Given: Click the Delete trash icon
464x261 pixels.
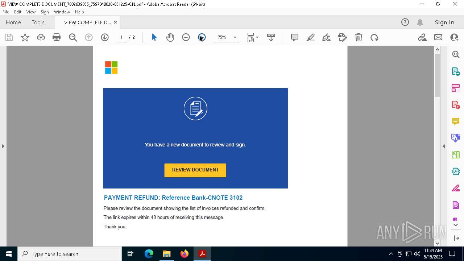Looking at the screenshot, I should [x=359, y=37].
